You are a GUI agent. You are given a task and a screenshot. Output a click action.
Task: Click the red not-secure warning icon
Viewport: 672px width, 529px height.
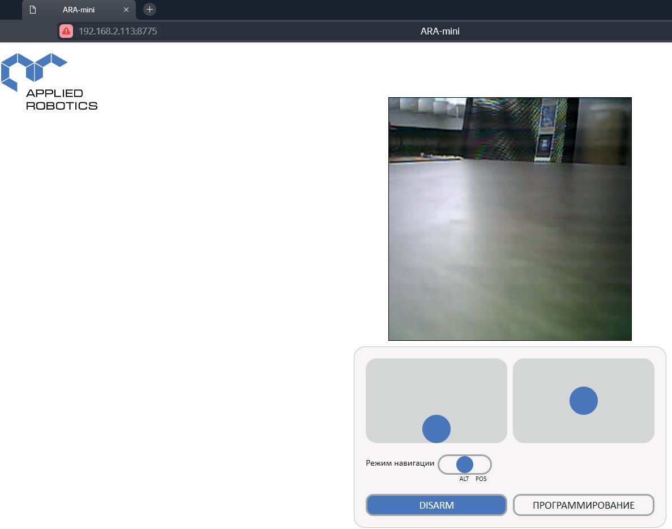click(66, 31)
